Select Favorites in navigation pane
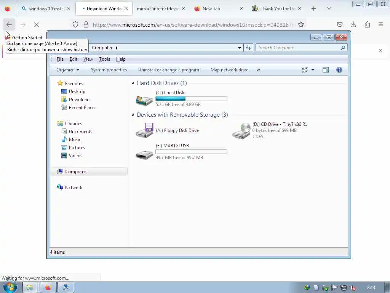The image size is (390, 293). coord(74,84)
